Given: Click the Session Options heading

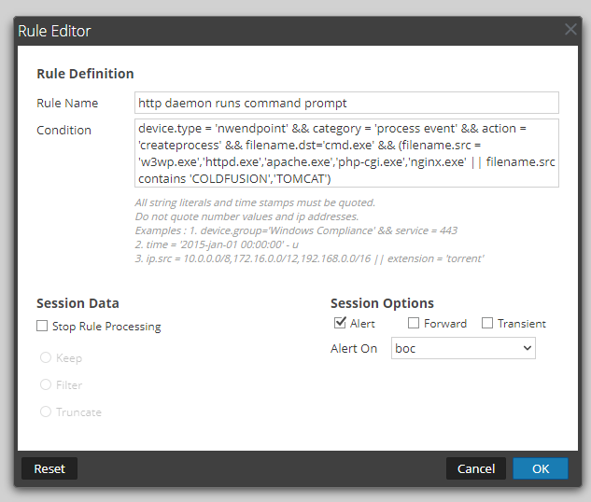Looking at the screenshot, I should coord(382,303).
